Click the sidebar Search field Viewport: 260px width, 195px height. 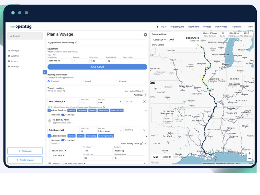tap(25, 36)
